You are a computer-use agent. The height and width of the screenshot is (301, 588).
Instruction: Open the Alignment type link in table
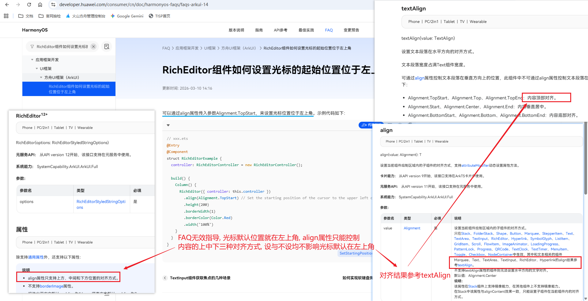(412, 228)
